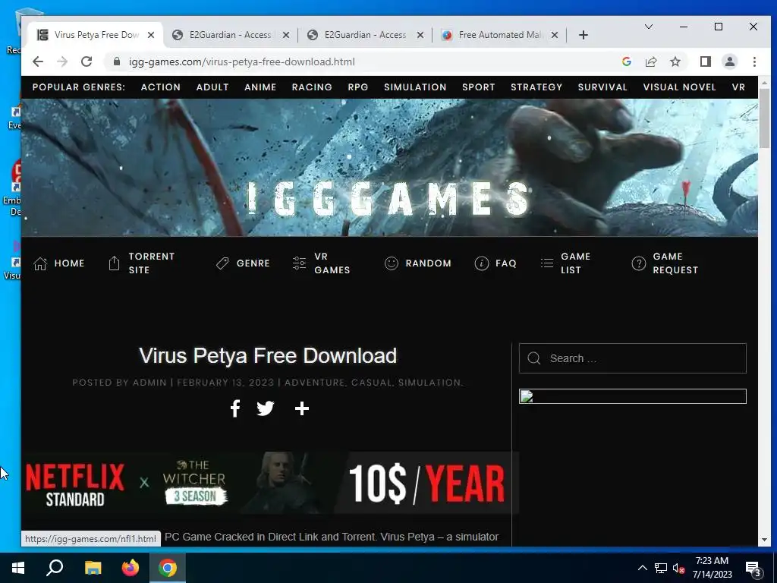Viewport: 777px width, 583px height.
Task: Click the page vertical scrollbar thumb
Action: 763,118
